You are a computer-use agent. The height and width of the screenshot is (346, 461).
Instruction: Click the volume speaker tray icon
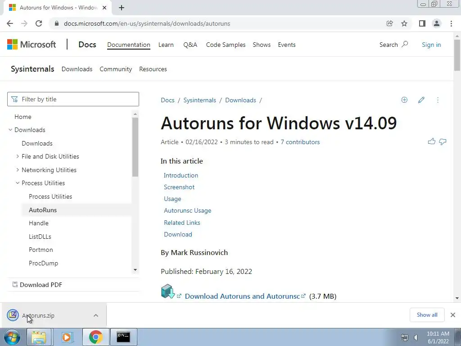pos(416,337)
